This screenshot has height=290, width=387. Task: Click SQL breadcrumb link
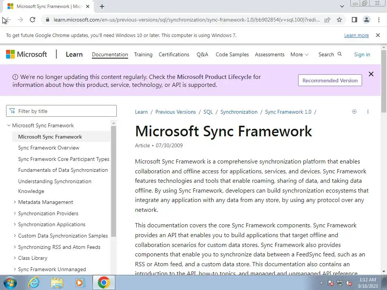(x=208, y=112)
